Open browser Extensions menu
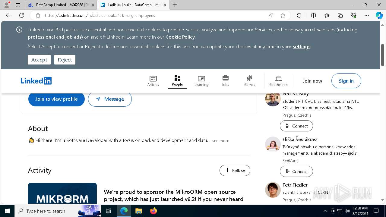Viewport: 386px width, 217px height. click(299, 15)
